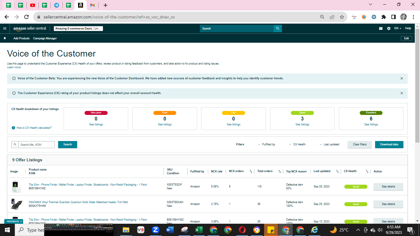
Task: Open the messages envelope icon
Action: tap(381, 29)
